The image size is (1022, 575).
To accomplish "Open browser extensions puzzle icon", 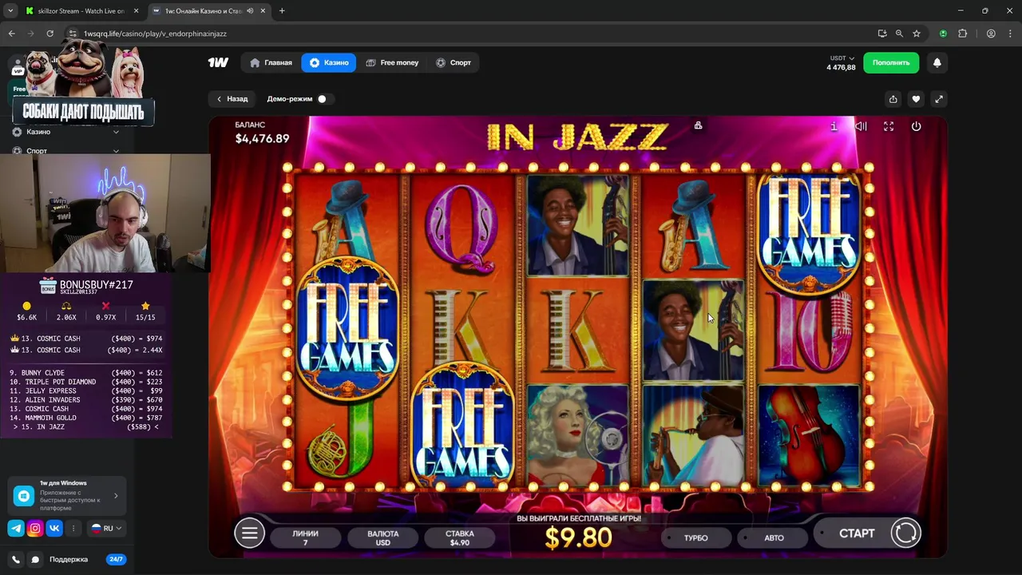I will pyautogui.click(x=962, y=34).
